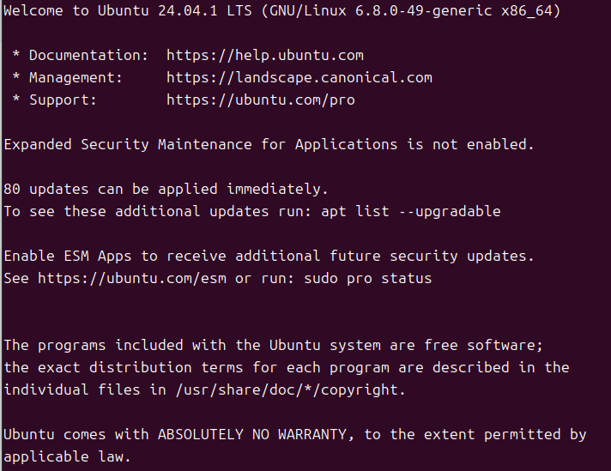Click the '80 updates can be applied' line
Image resolution: width=611 pixels, height=471 pixels.
point(166,190)
